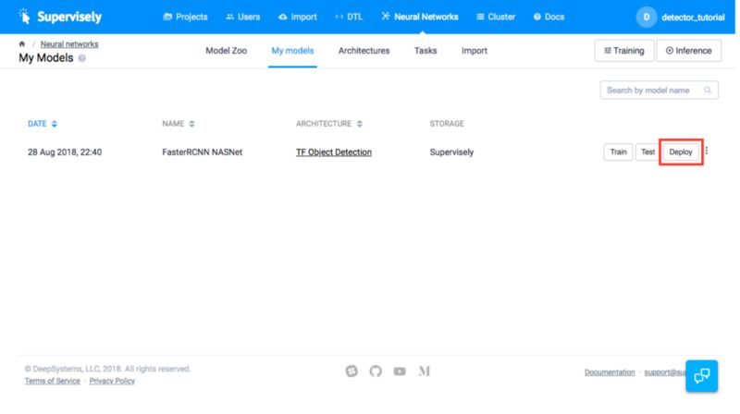
Task: Click the user avatar with letter D
Action: pyautogui.click(x=646, y=17)
